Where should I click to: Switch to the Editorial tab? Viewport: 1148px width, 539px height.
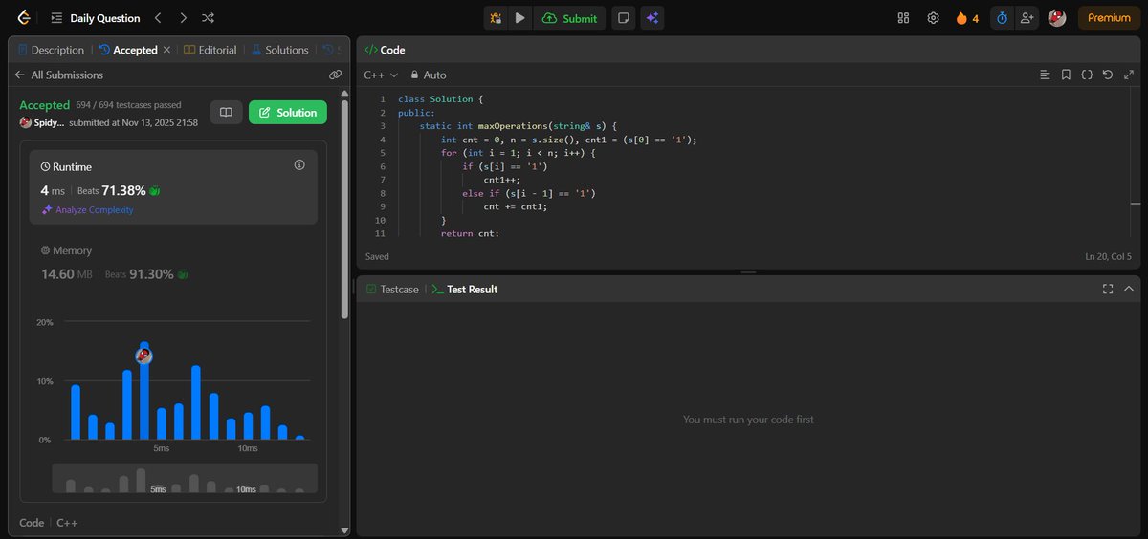click(x=210, y=50)
